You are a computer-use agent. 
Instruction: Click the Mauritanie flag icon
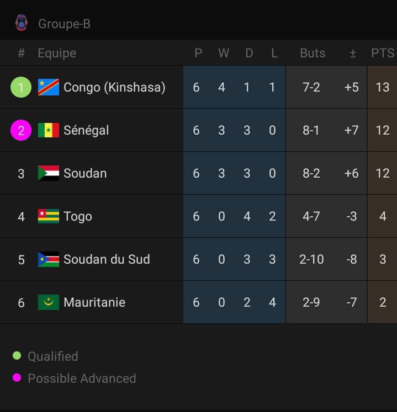(49, 302)
